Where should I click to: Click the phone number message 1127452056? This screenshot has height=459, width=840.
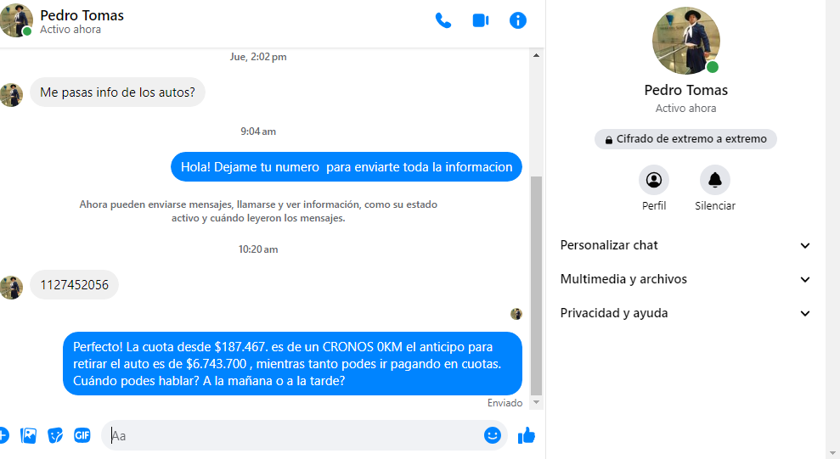pos(74,285)
